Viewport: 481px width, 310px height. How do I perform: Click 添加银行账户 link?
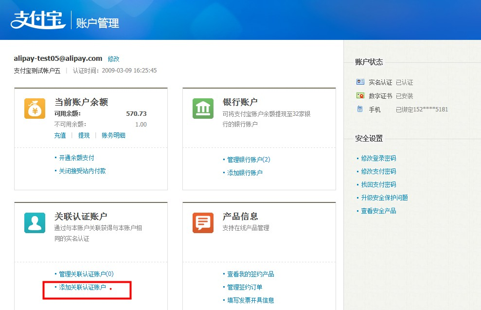tap(245, 173)
